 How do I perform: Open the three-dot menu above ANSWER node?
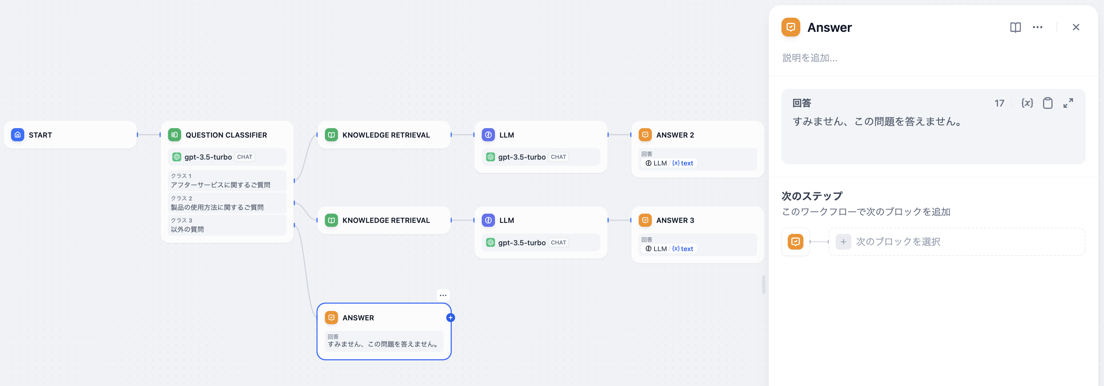pyautogui.click(x=443, y=295)
